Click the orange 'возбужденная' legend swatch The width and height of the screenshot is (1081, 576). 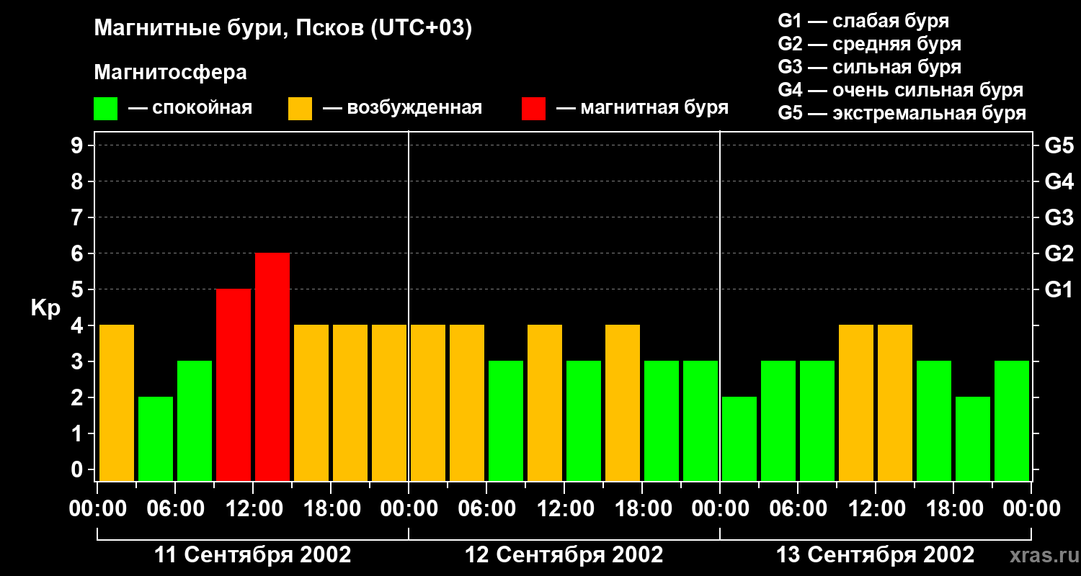coord(300,109)
